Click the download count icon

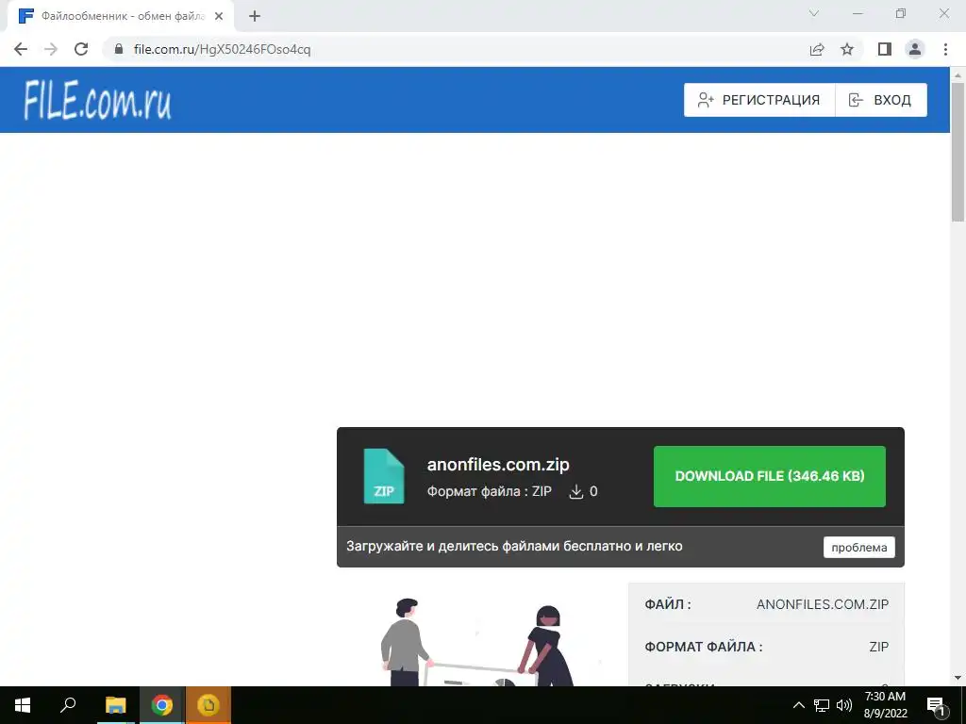[575, 491]
